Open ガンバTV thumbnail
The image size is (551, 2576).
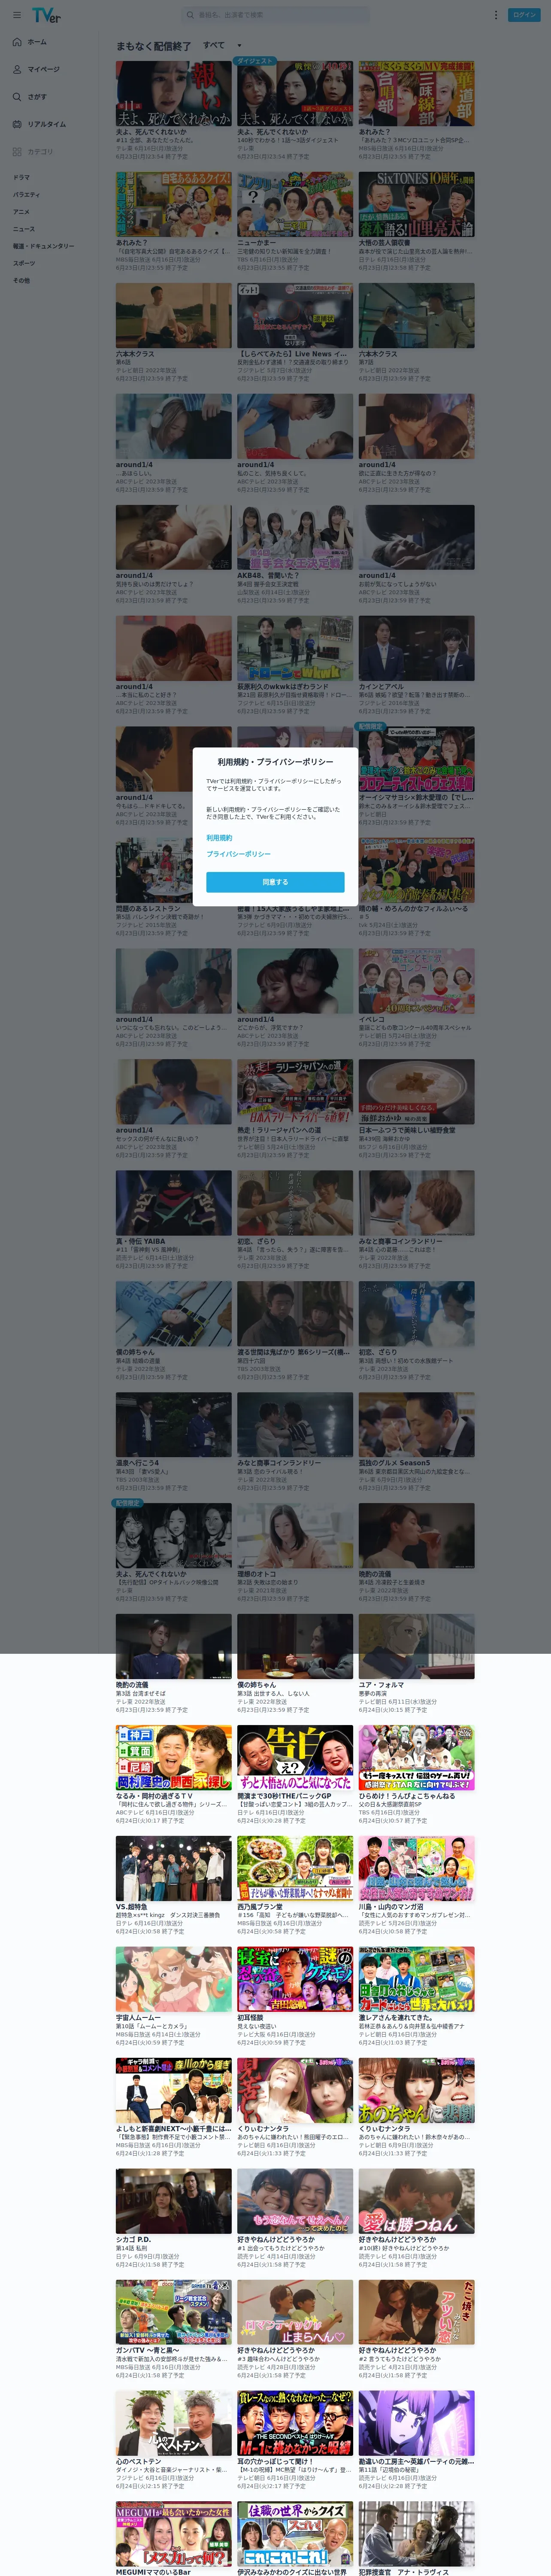tap(173, 2313)
